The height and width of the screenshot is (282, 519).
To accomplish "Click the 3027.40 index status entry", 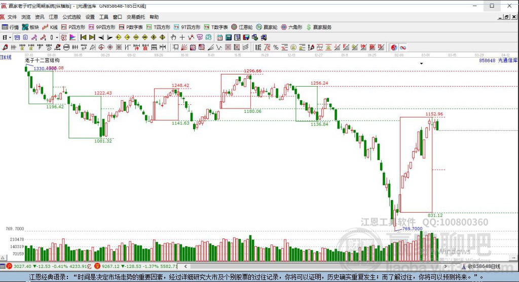I will [x=49, y=266].
